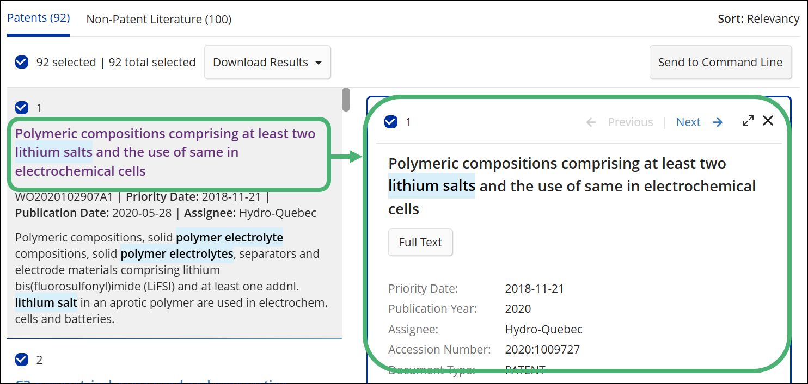Open the Download Results dropdown arrow
808x384 pixels.
pyautogui.click(x=319, y=63)
